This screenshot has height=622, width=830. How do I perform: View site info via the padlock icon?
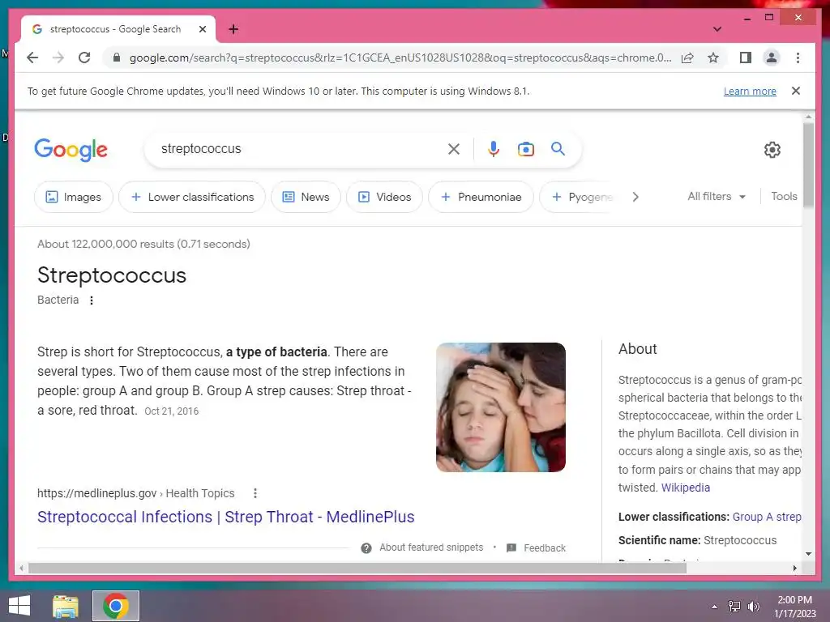pyautogui.click(x=117, y=58)
